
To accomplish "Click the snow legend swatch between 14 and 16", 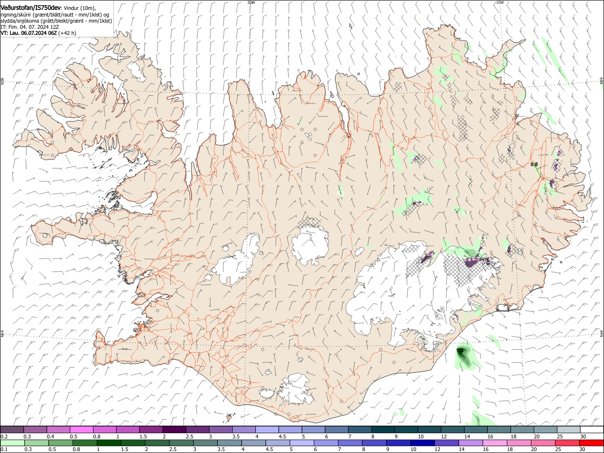I will (475, 429).
